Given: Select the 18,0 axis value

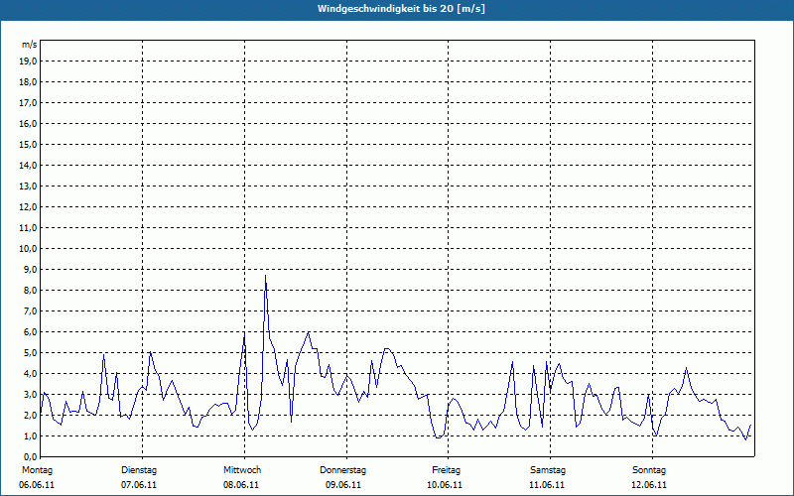Looking at the screenshot, I should 28,82.
